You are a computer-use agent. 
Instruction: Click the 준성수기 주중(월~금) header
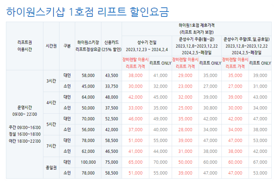(x=197, y=46)
